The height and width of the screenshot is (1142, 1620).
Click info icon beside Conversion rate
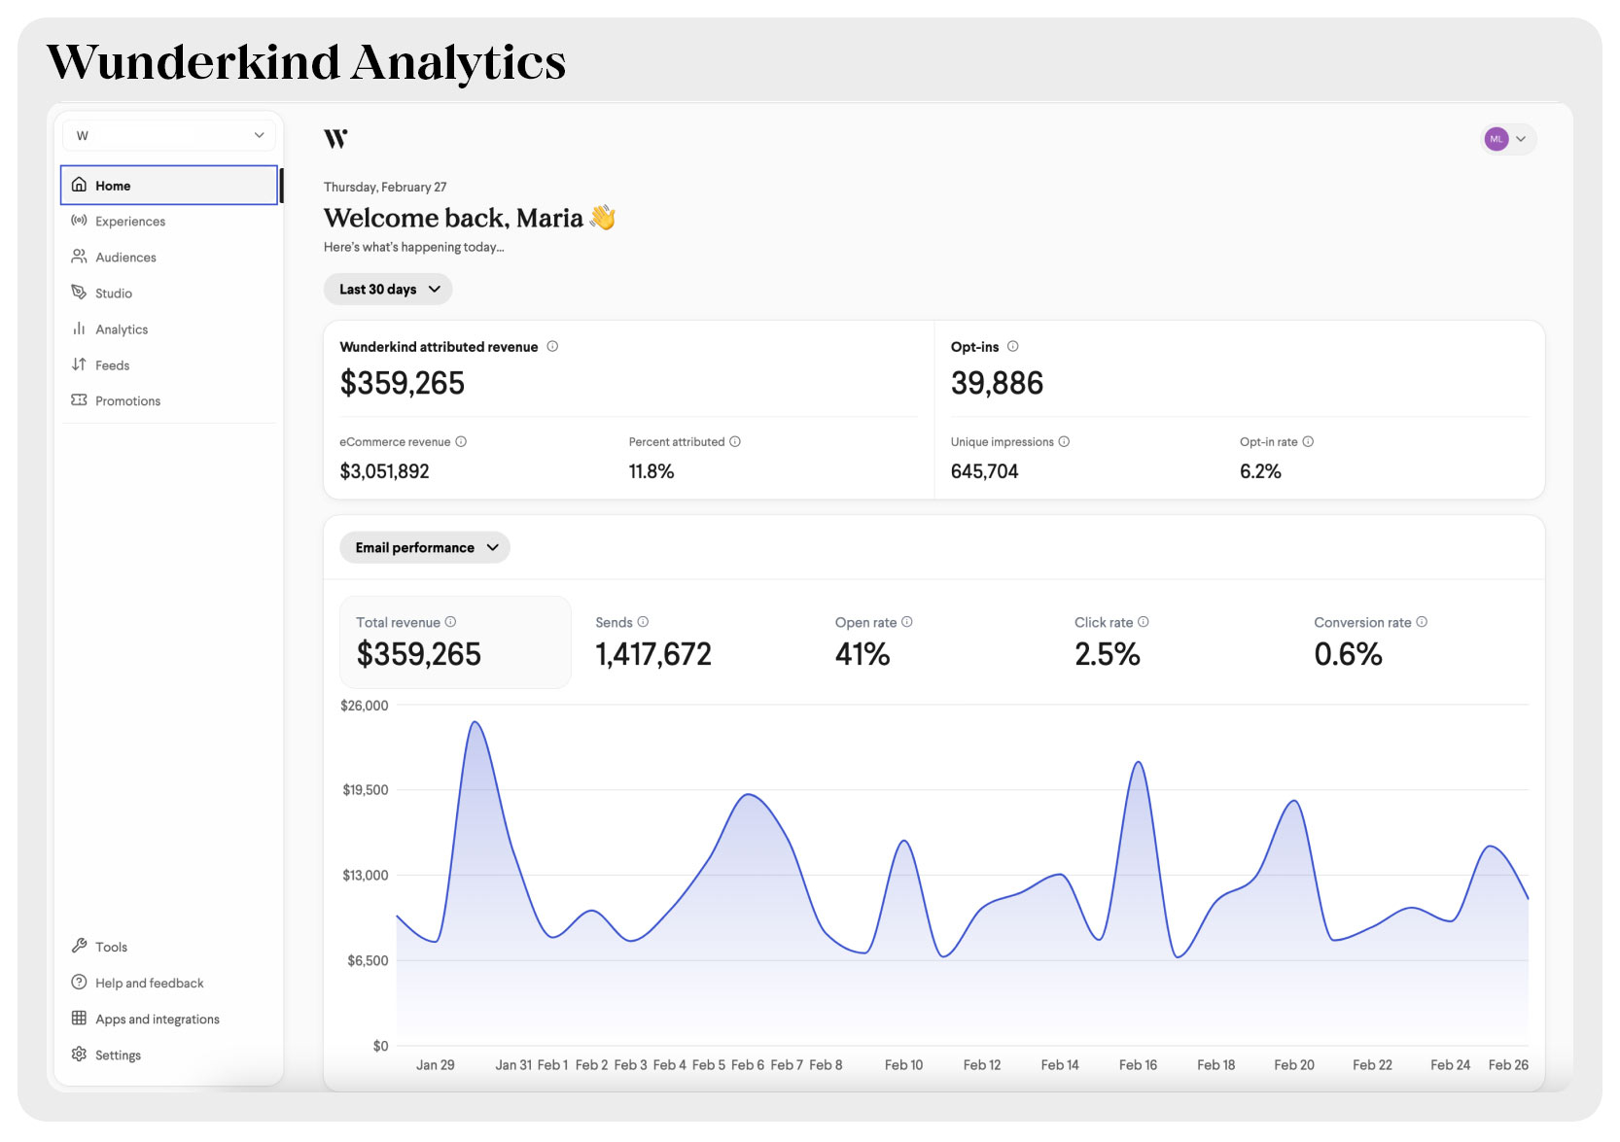[x=1422, y=622]
